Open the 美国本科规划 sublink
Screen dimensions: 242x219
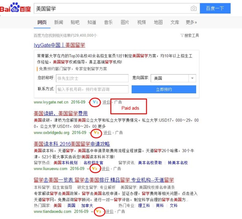click(66, 162)
